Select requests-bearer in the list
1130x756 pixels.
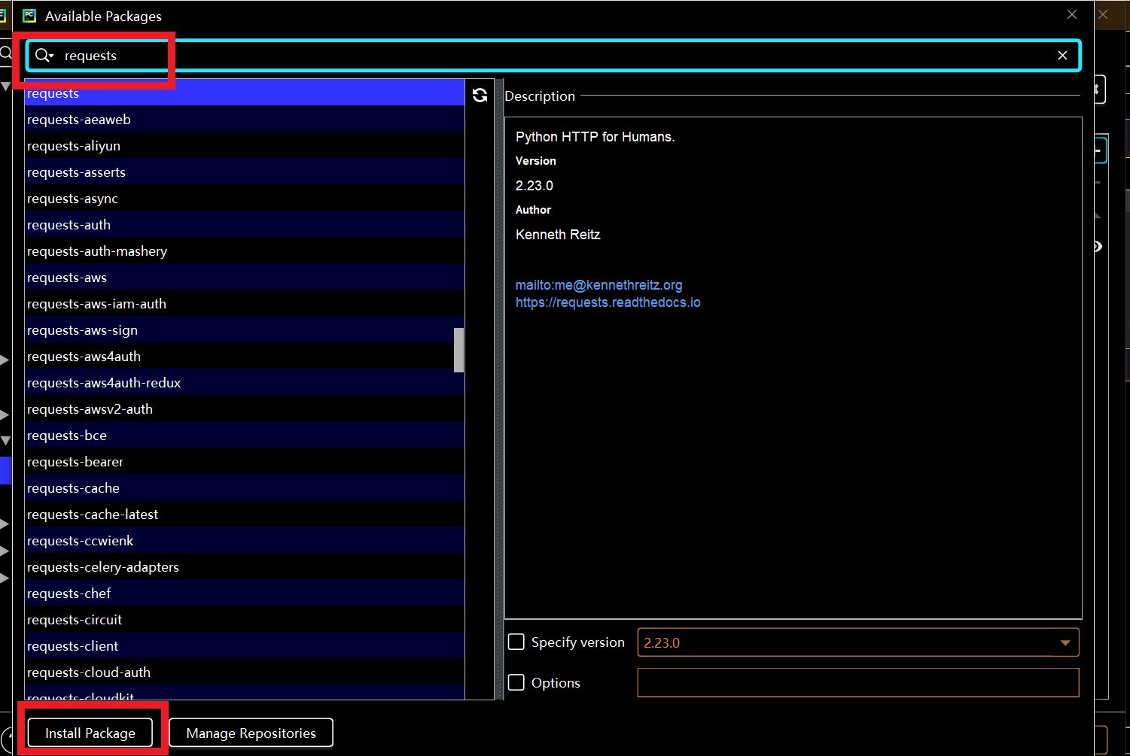pyautogui.click(x=245, y=462)
